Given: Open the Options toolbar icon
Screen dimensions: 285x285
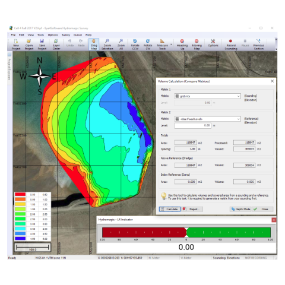Looking at the screenshot, I should (x=213, y=43).
